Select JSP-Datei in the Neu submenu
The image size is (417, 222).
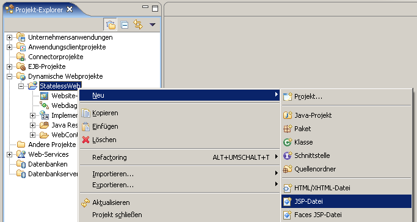tap(346, 201)
